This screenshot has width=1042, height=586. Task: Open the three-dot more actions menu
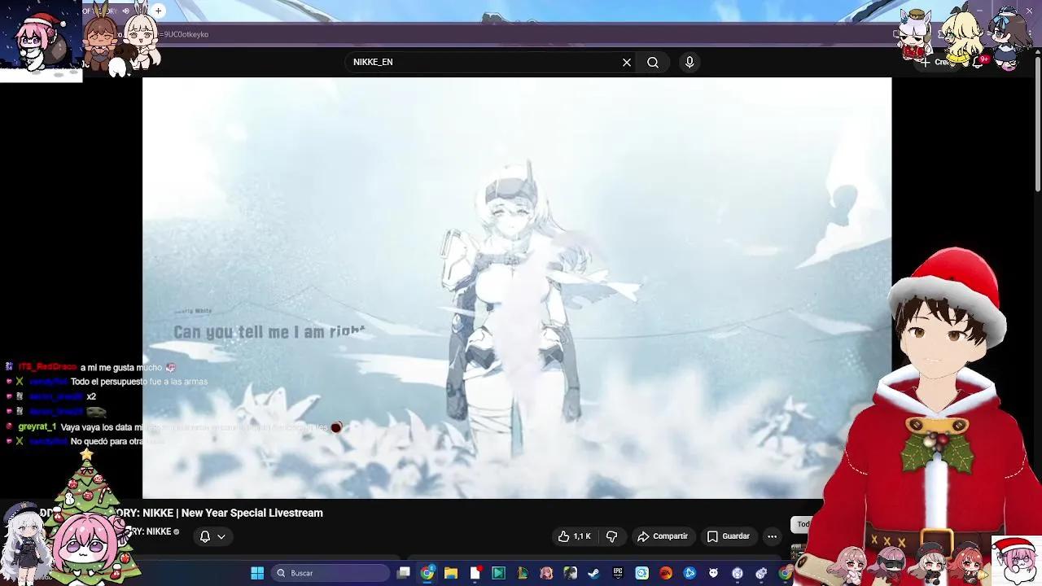point(772,536)
